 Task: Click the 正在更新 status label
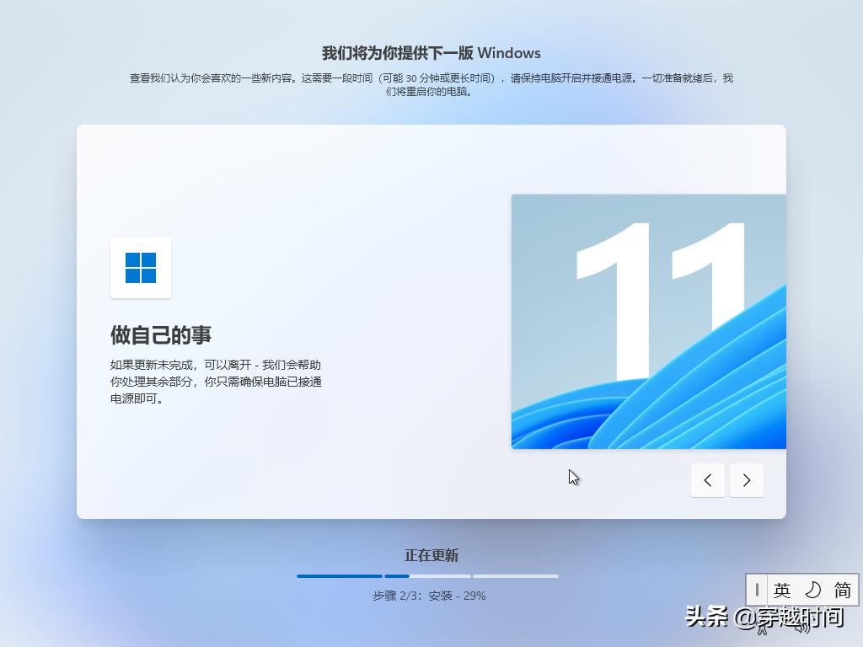(431, 555)
